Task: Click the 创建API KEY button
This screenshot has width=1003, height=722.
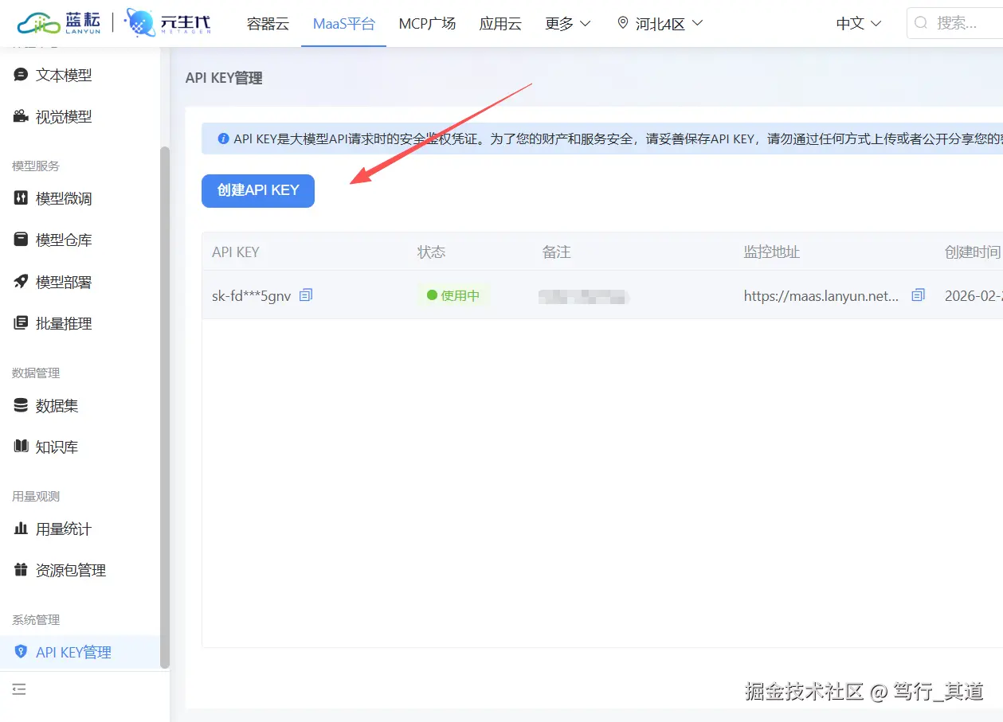Action: point(257,191)
